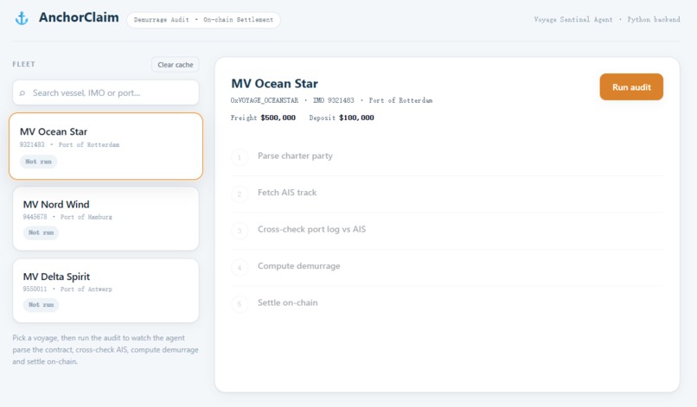Click the Settle on-chain step label
This screenshot has width=697, height=407.
point(288,302)
